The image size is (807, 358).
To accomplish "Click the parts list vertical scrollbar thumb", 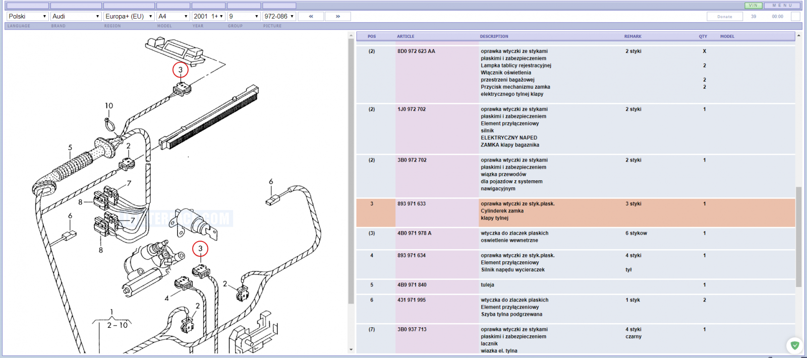I will [798, 237].
